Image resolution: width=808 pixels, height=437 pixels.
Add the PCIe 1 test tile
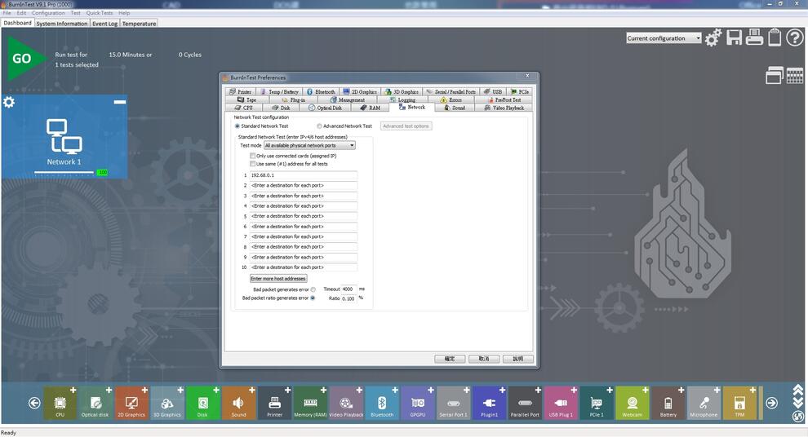tap(610, 391)
